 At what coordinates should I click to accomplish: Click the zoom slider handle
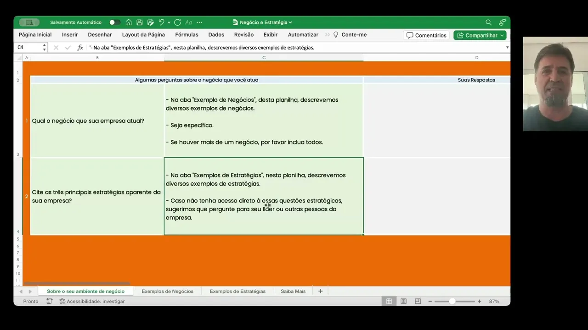click(452, 301)
